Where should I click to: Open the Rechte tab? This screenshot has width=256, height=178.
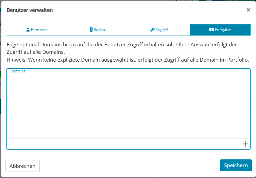[x=98, y=30]
